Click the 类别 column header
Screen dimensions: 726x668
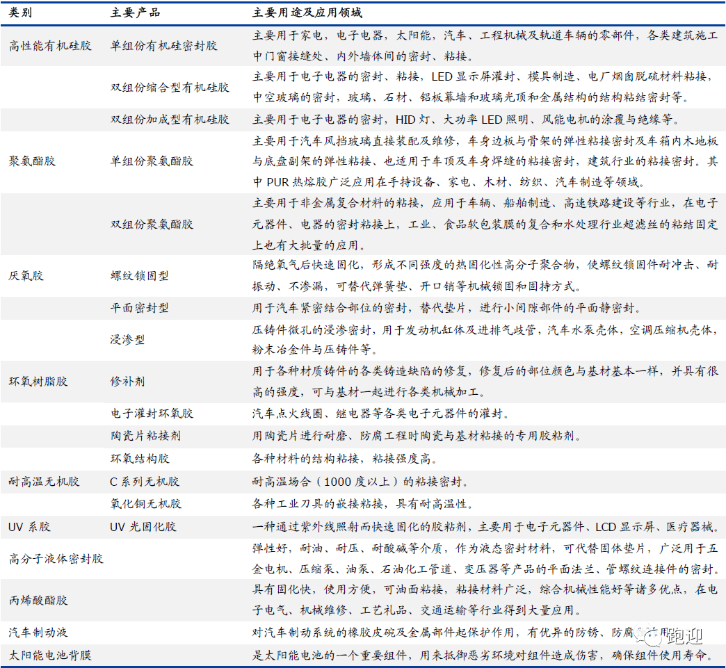click(20, 13)
